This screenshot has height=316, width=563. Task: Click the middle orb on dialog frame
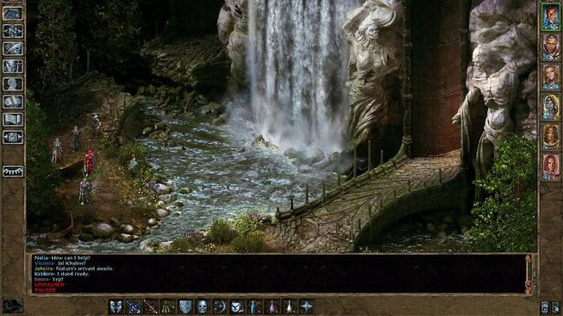[x=529, y=284]
